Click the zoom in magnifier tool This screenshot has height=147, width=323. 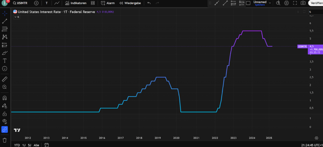(5, 87)
